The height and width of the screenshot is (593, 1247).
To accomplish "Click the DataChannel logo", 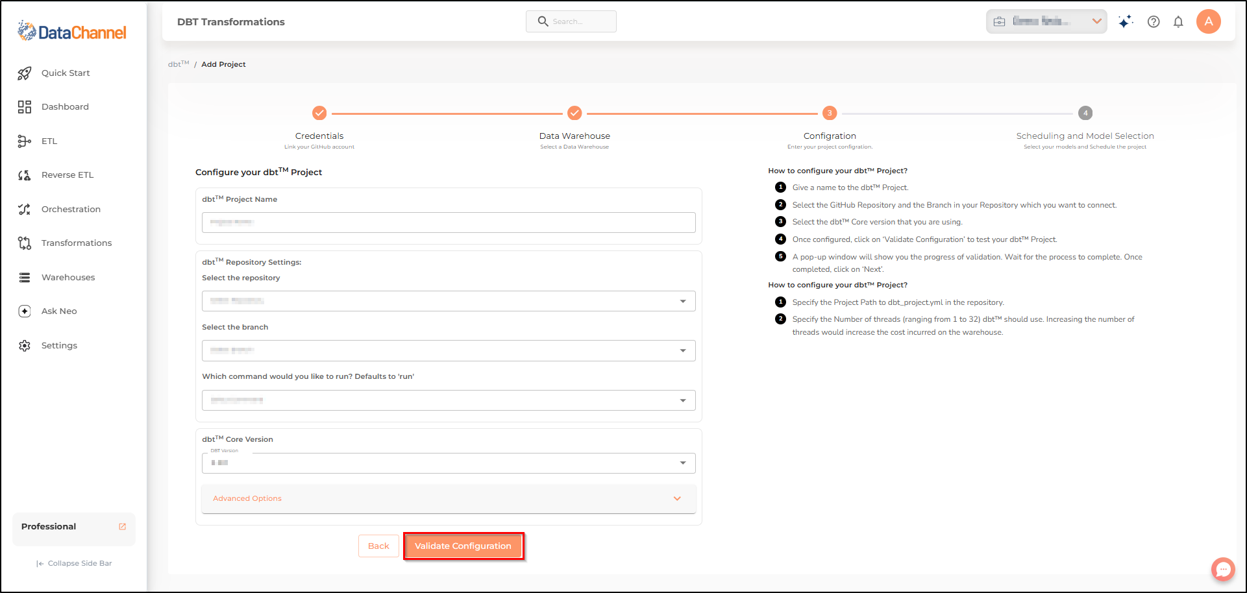I will tap(72, 31).
